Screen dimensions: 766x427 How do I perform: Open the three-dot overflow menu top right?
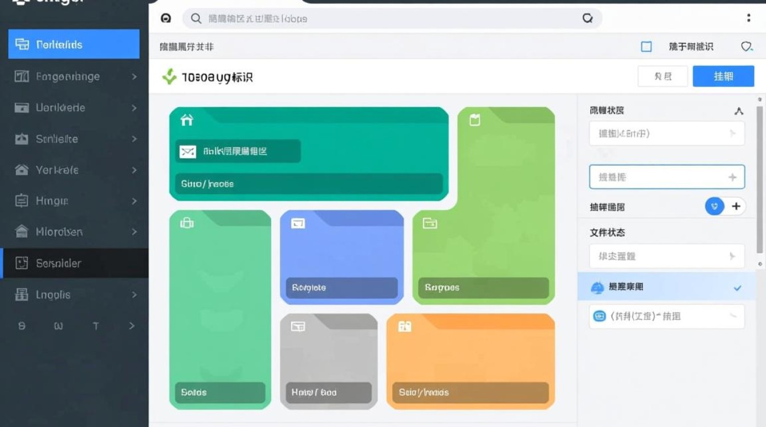pyautogui.click(x=749, y=18)
